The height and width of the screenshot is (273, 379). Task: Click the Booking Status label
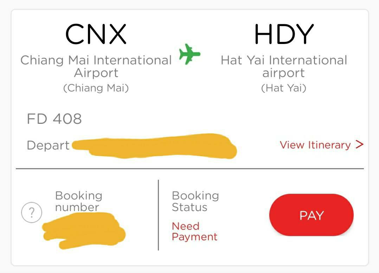(x=195, y=201)
